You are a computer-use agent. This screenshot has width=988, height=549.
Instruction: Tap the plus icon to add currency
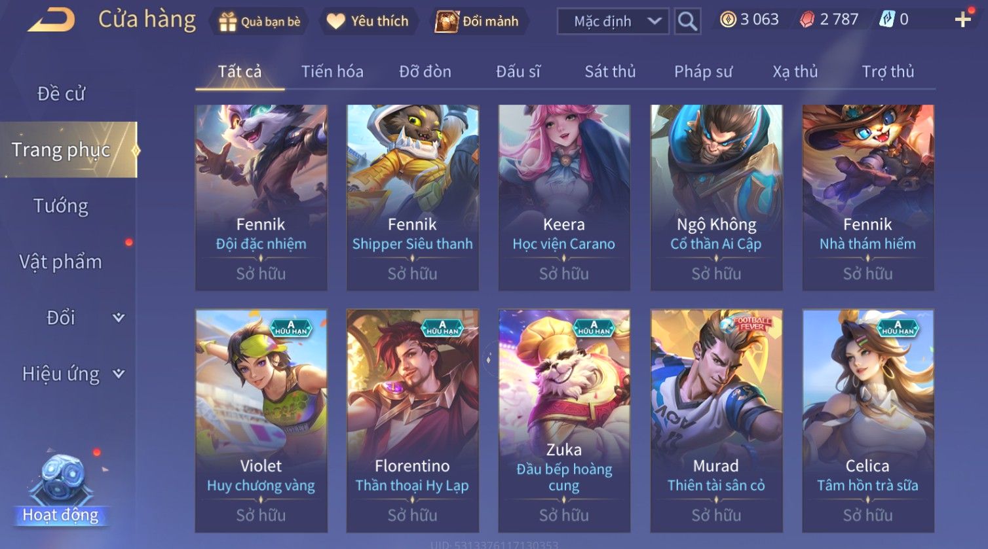tap(962, 20)
